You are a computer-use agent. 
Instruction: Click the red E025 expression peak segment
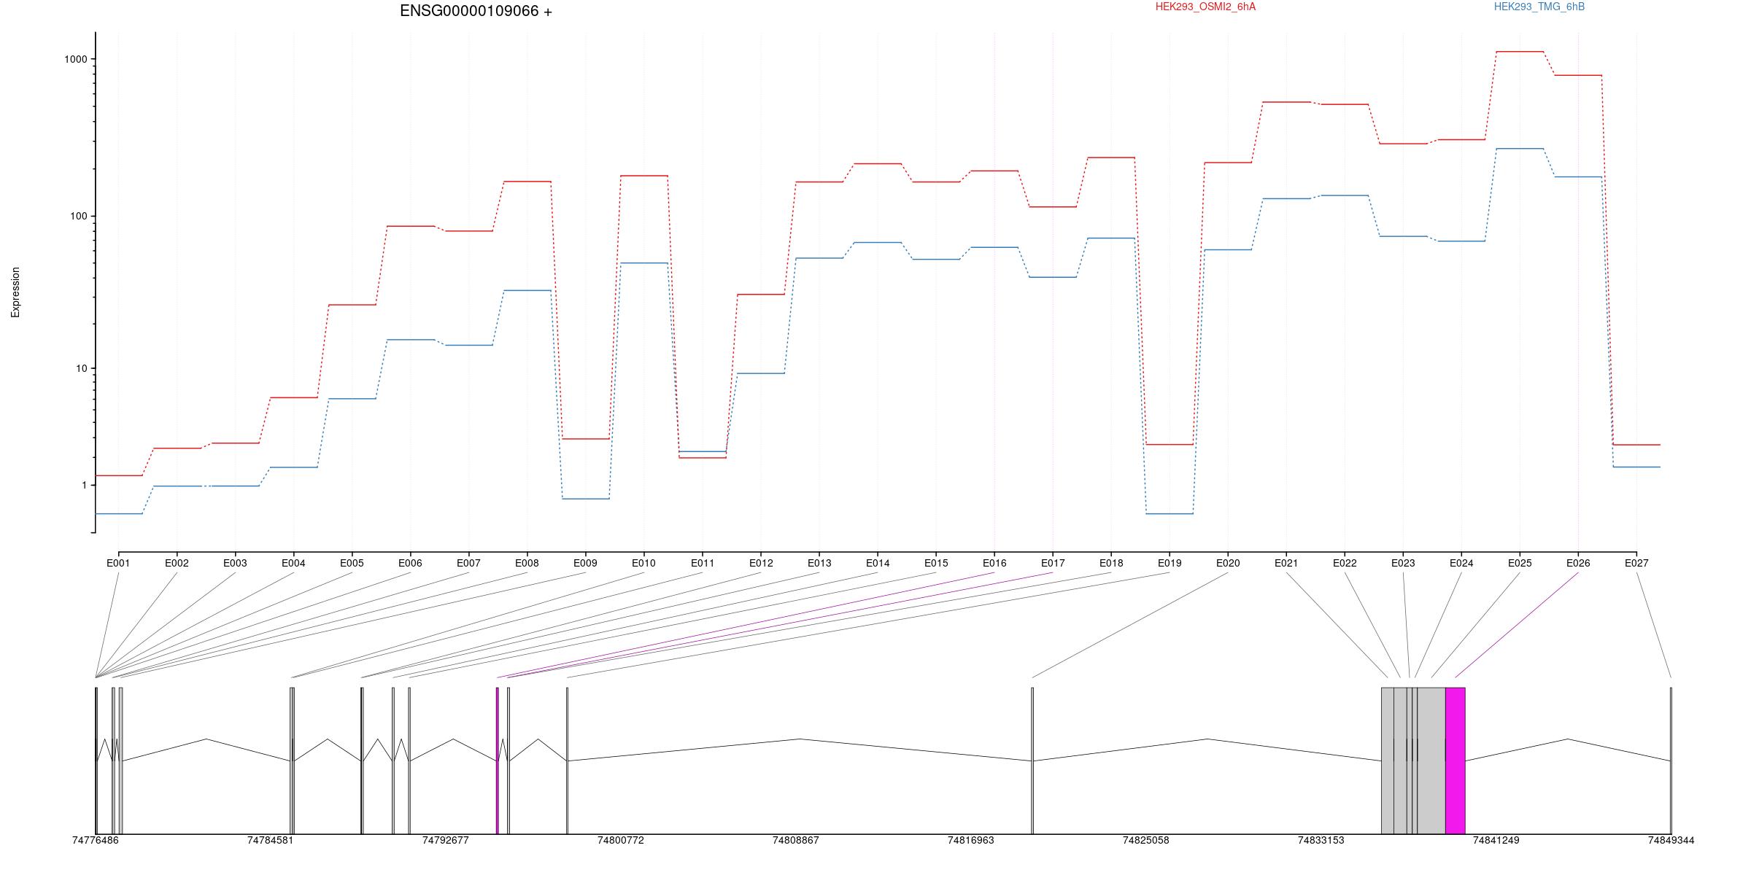[x=1520, y=52]
